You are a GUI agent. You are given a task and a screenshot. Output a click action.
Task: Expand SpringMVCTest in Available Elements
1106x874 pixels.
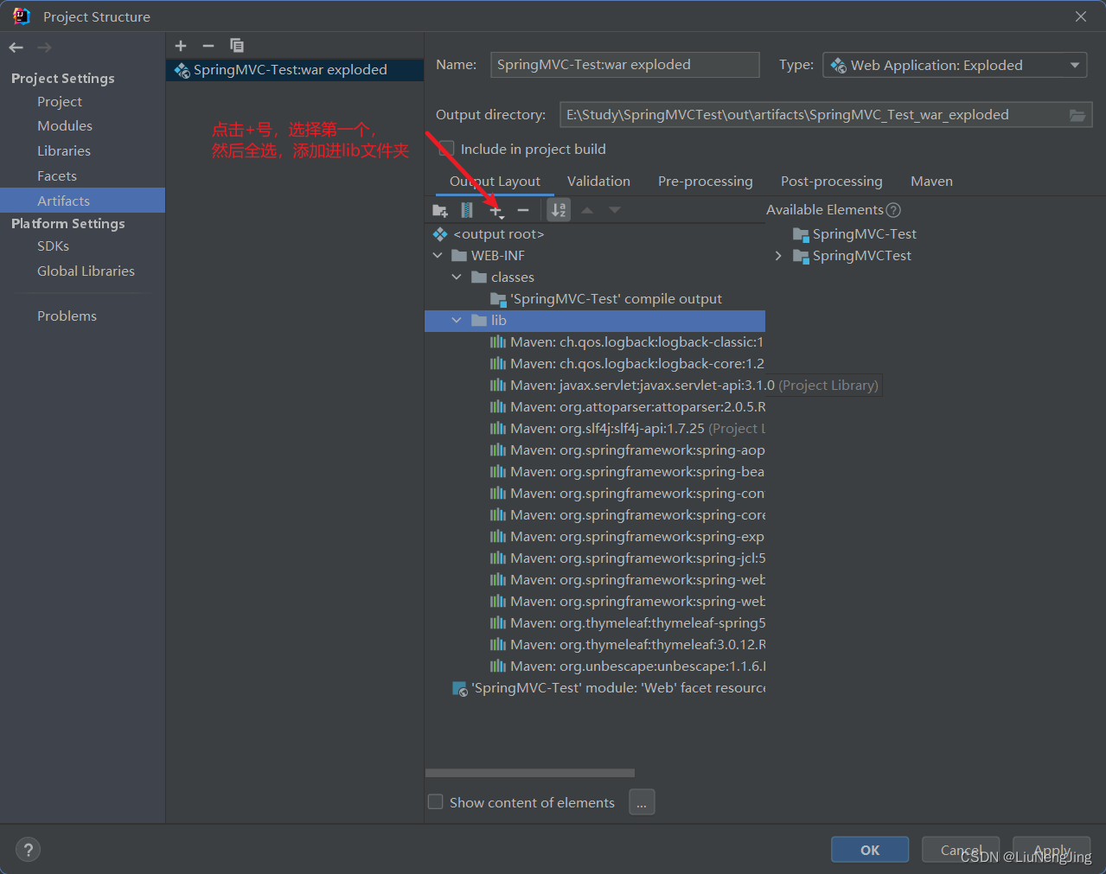pyautogui.click(x=778, y=256)
